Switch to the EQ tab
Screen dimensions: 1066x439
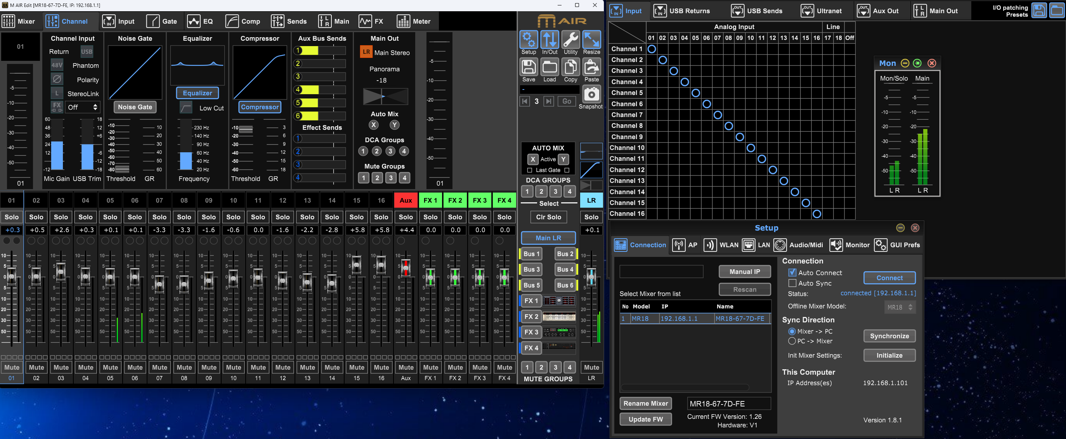pos(200,21)
